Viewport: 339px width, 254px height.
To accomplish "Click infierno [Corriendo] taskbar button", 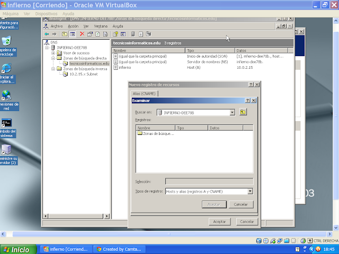I will coord(66,249).
